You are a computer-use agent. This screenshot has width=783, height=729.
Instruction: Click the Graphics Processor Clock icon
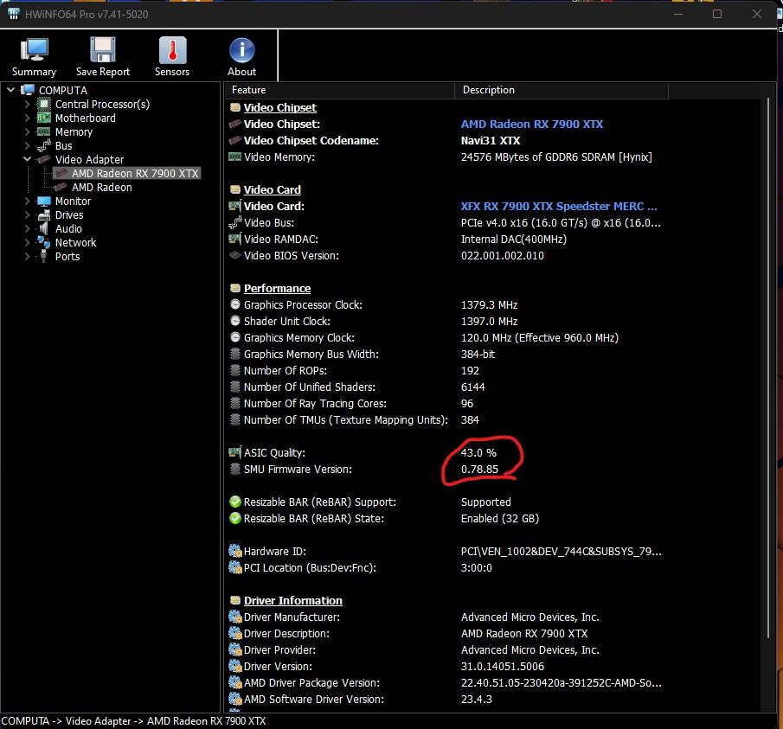click(235, 304)
